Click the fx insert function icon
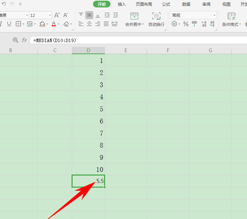The width and height of the screenshot is (247, 219). coord(24,40)
